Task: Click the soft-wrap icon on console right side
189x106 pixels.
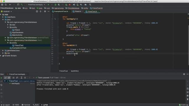Action: (188, 89)
